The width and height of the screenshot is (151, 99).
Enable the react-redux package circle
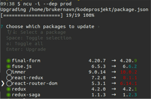point(9,78)
